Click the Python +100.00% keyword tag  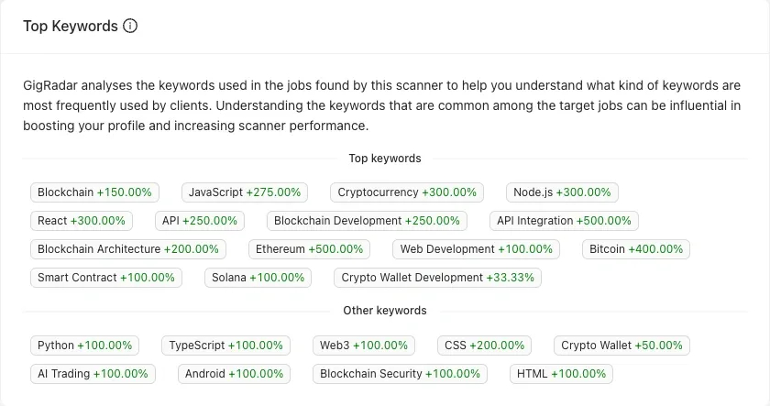[85, 346]
